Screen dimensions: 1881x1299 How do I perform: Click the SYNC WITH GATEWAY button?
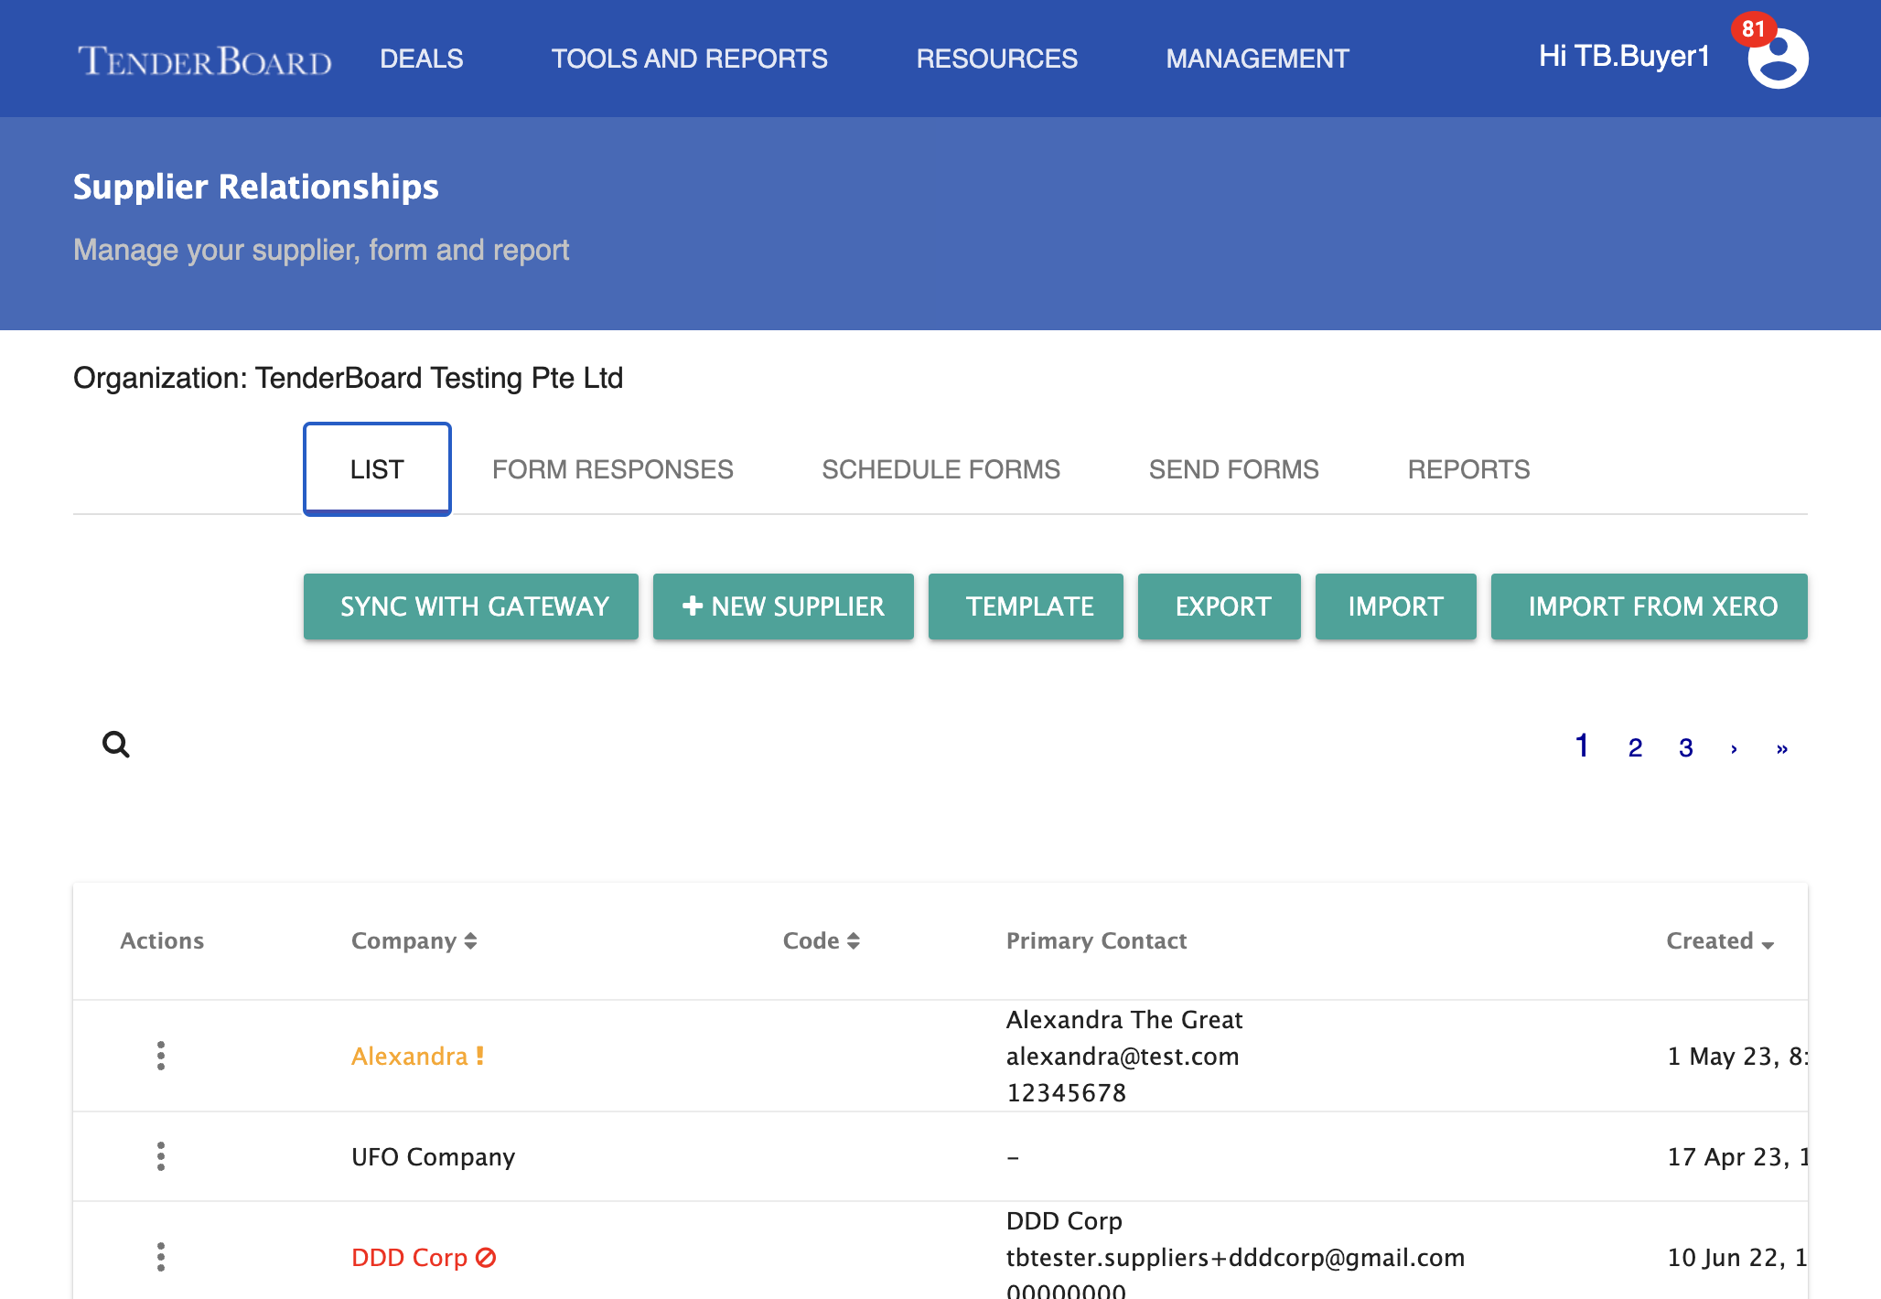(x=471, y=607)
